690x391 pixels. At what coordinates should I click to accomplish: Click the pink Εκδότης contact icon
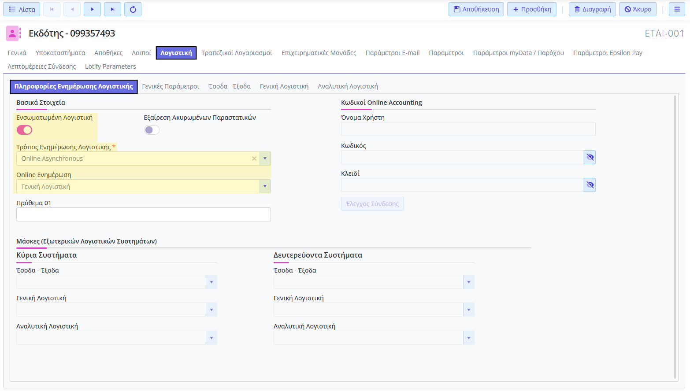[13, 33]
